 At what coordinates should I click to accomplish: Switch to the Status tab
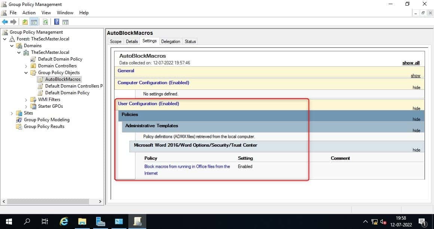tap(190, 42)
